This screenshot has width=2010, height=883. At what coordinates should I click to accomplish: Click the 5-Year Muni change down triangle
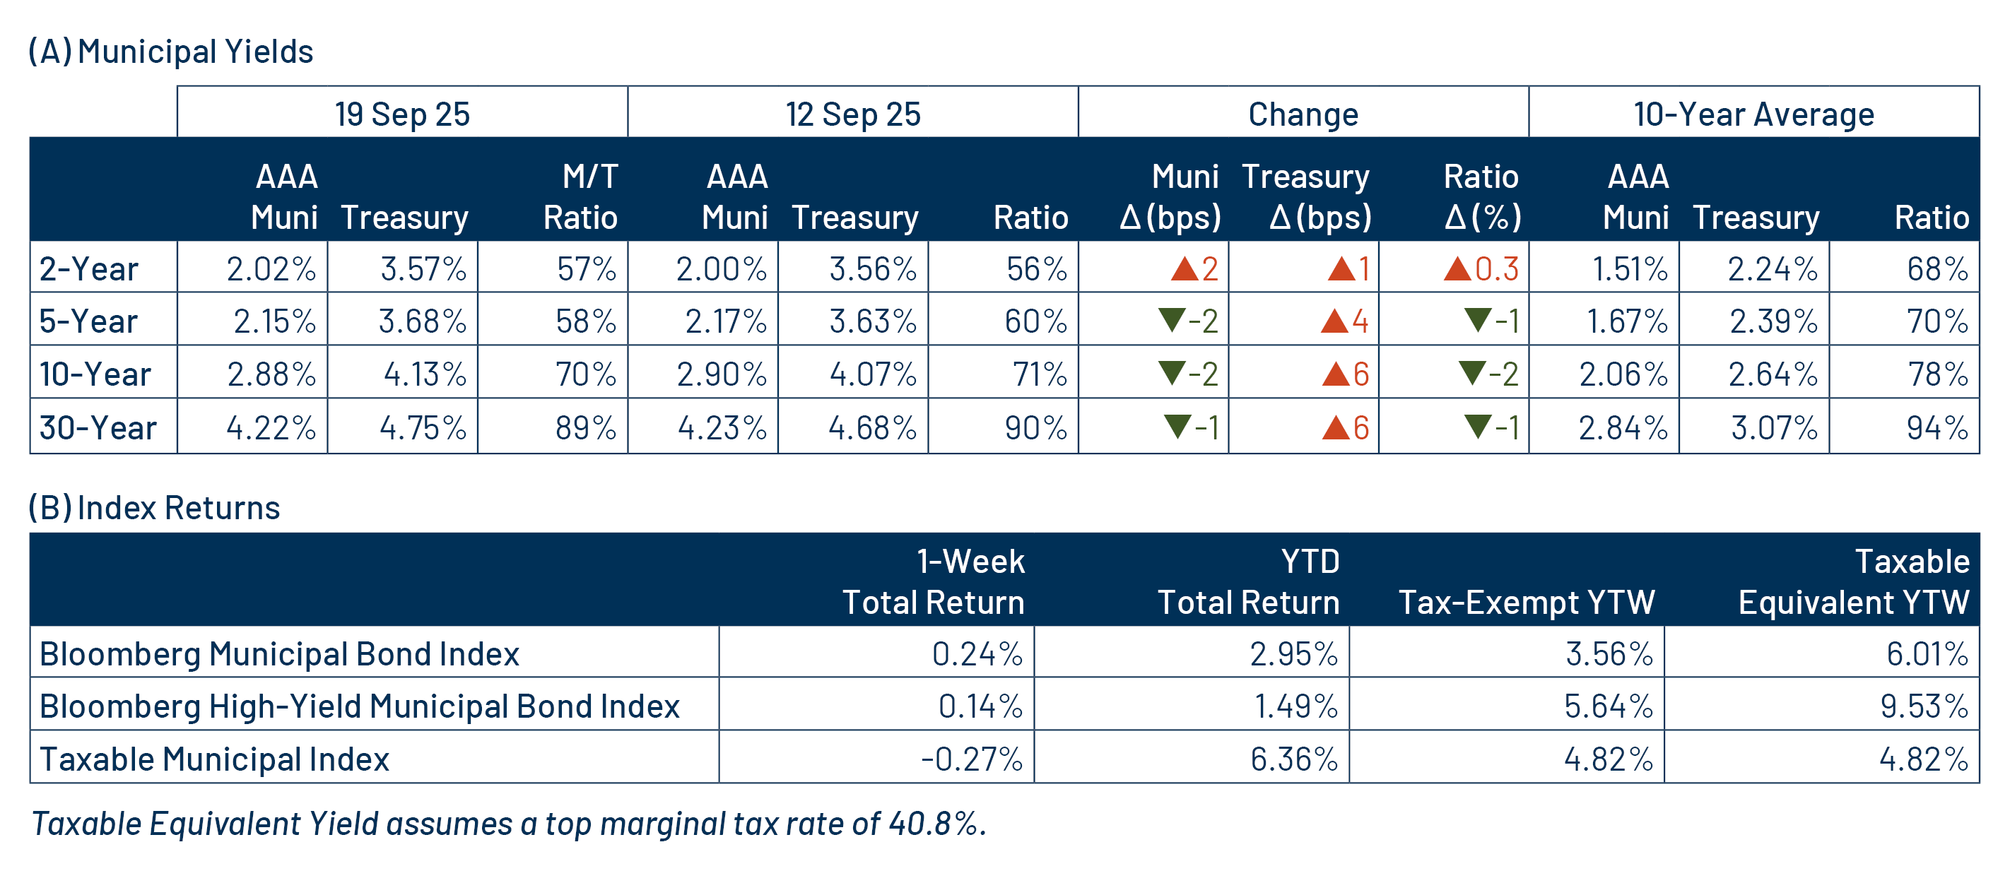[1171, 320]
